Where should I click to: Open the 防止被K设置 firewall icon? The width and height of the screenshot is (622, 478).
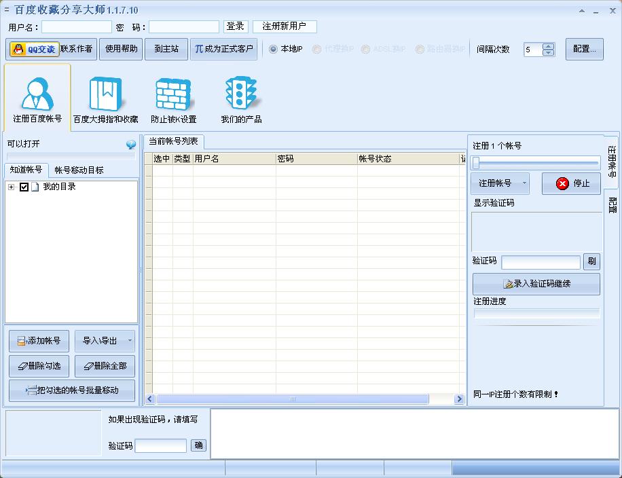pyautogui.click(x=173, y=99)
